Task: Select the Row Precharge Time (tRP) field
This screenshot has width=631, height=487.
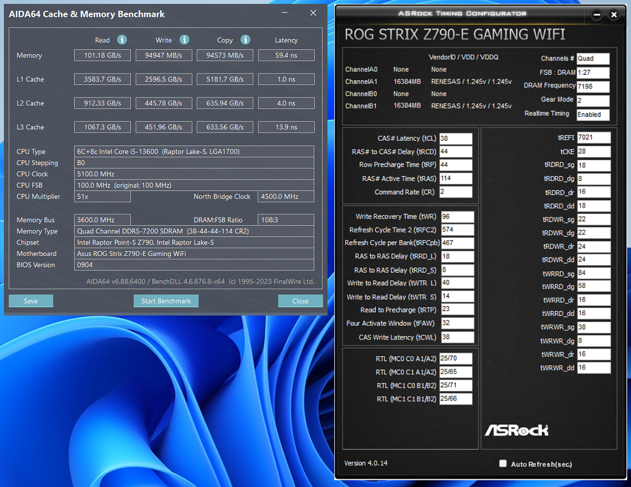Action: 456,164
